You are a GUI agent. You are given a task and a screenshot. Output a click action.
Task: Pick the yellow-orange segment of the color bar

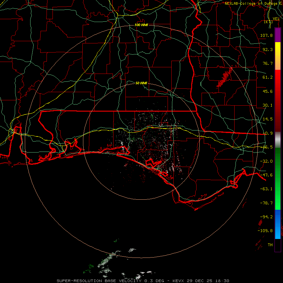pyautogui.click(x=278, y=56)
